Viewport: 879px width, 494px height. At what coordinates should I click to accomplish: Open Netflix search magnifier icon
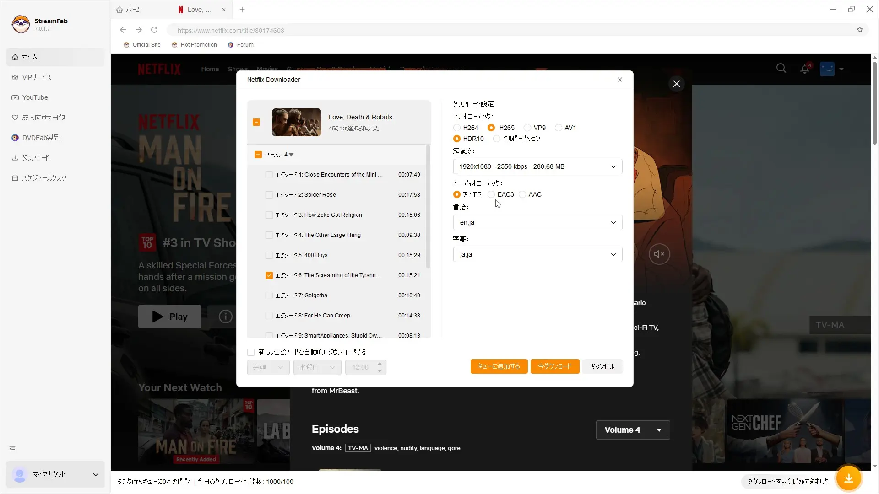coord(781,69)
